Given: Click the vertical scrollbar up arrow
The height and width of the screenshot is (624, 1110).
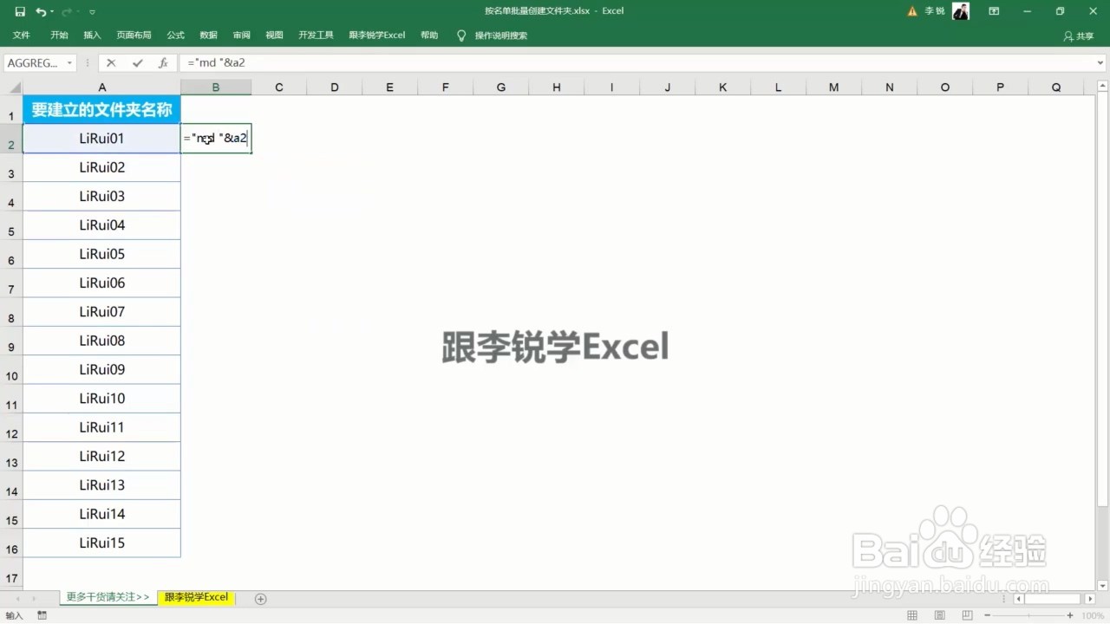Looking at the screenshot, I should click(x=1102, y=87).
